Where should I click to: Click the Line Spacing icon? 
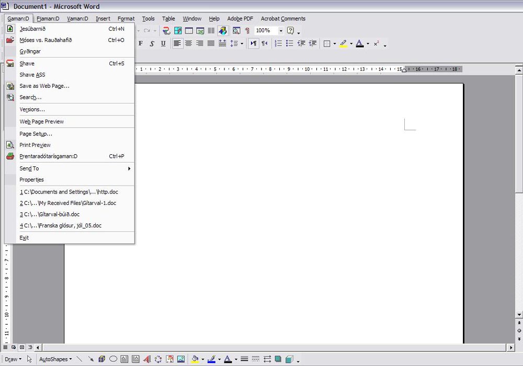pos(234,43)
